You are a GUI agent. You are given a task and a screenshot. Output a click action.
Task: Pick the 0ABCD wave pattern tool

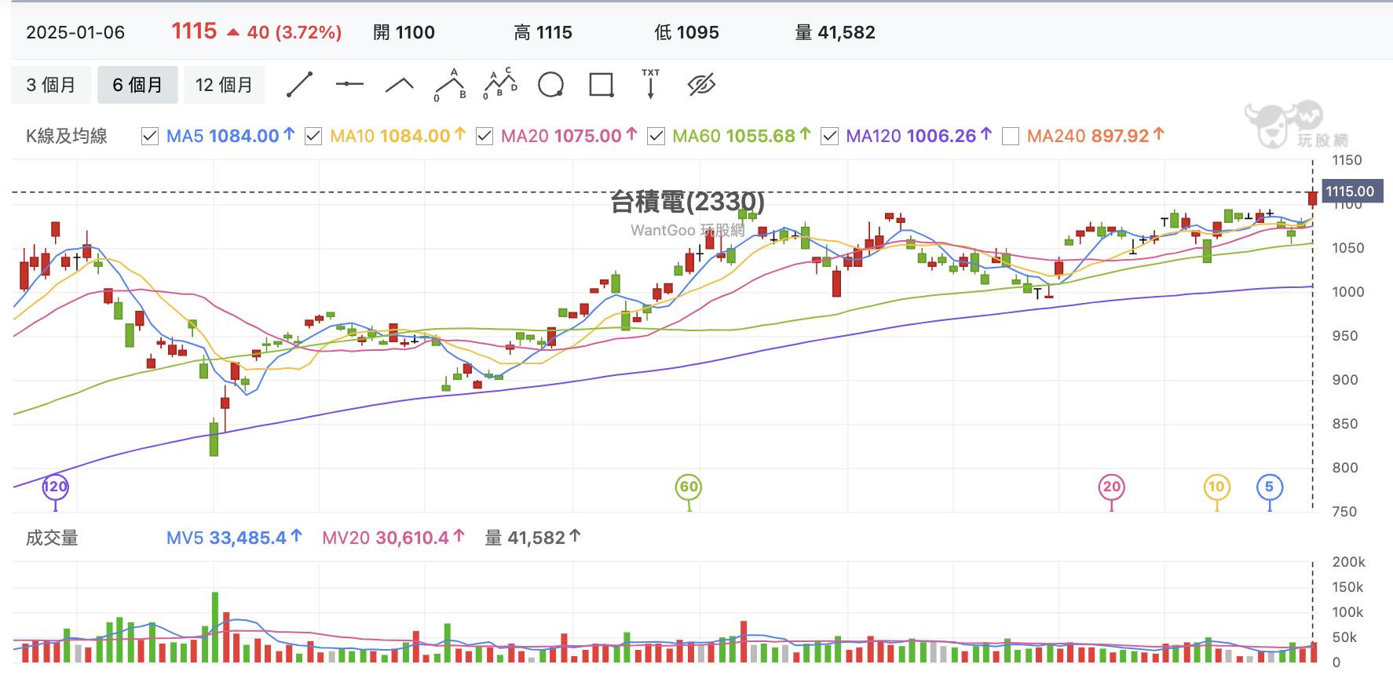click(500, 84)
